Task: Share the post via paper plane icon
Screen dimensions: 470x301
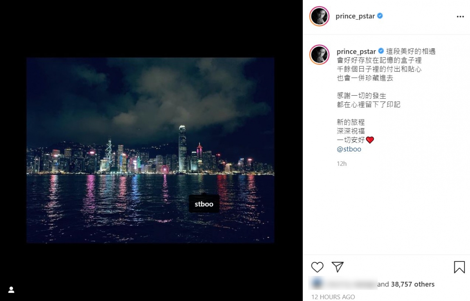Action: click(x=338, y=267)
